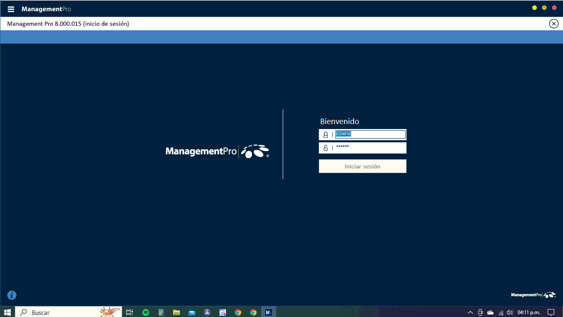The height and width of the screenshot is (317, 563).
Task: Launch Calculator from the taskbar
Action: pyautogui.click(x=161, y=312)
